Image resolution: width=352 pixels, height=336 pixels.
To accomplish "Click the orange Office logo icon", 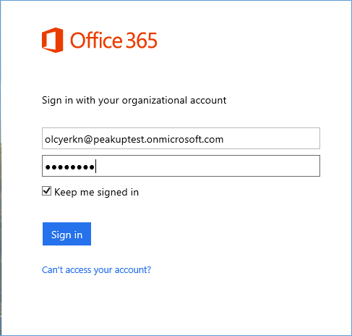I will coord(53,40).
